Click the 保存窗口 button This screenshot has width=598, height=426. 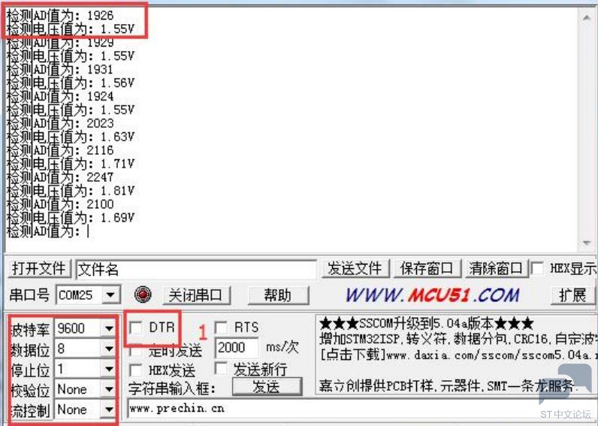pos(426,268)
